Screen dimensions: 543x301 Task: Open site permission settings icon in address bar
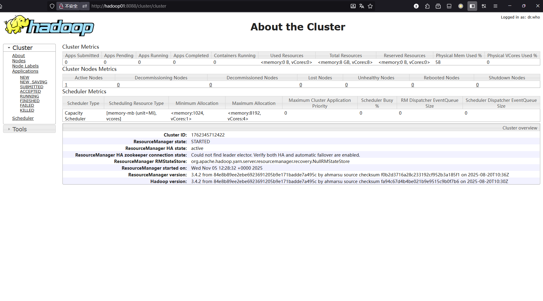pos(85,6)
